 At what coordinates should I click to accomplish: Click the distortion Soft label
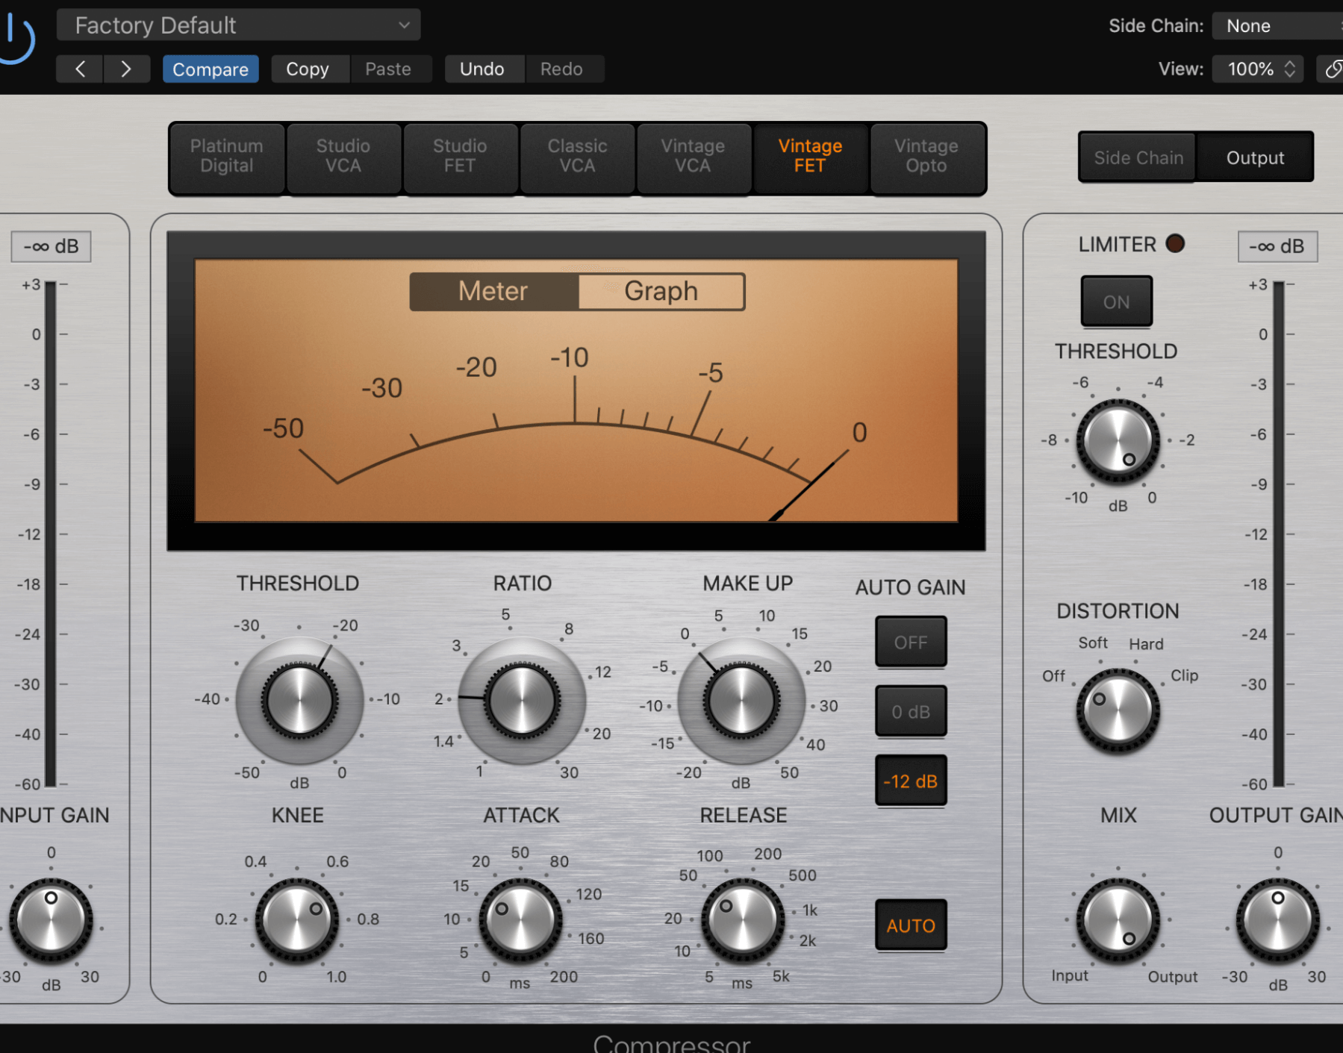1093,643
